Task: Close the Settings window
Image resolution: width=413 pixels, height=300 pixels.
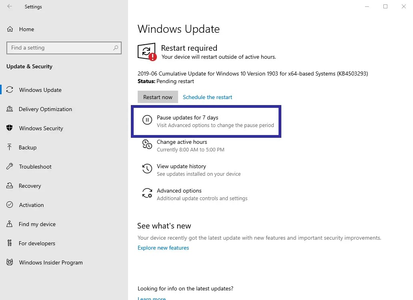Action: 404,6
